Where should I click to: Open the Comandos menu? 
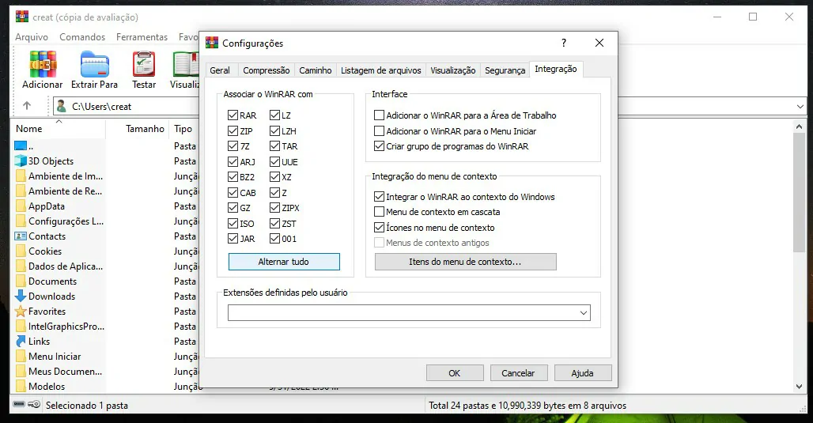[x=82, y=37]
